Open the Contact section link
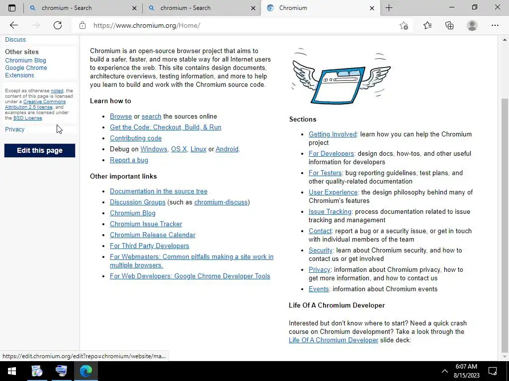 (320, 231)
